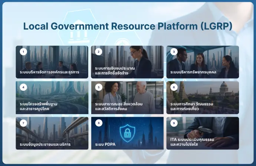
Task: Click the number 6 circle badge
Action: [x=174, y=87]
